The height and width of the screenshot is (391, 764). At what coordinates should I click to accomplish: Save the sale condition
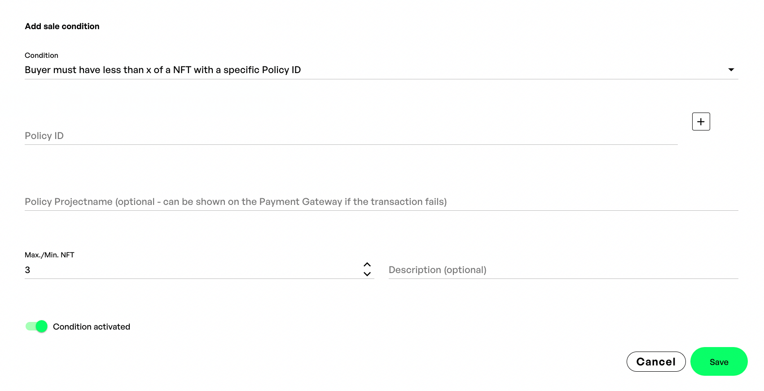719,362
